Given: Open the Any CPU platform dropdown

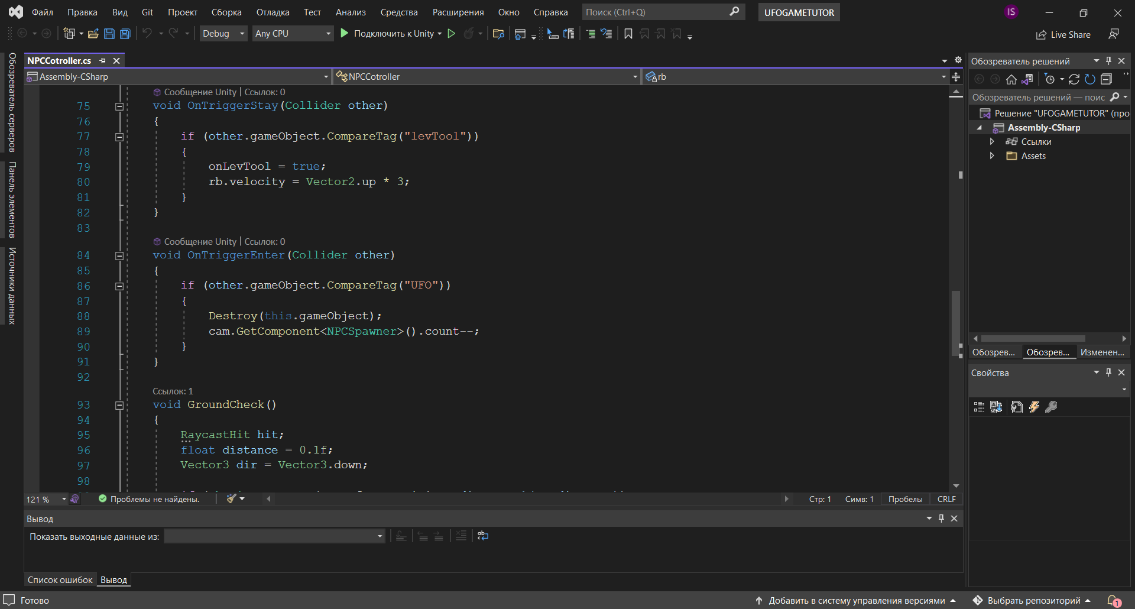Looking at the screenshot, I should tap(293, 34).
